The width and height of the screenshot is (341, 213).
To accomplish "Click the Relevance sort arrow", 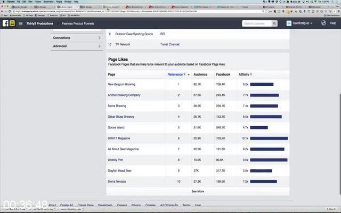I will [189, 75].
